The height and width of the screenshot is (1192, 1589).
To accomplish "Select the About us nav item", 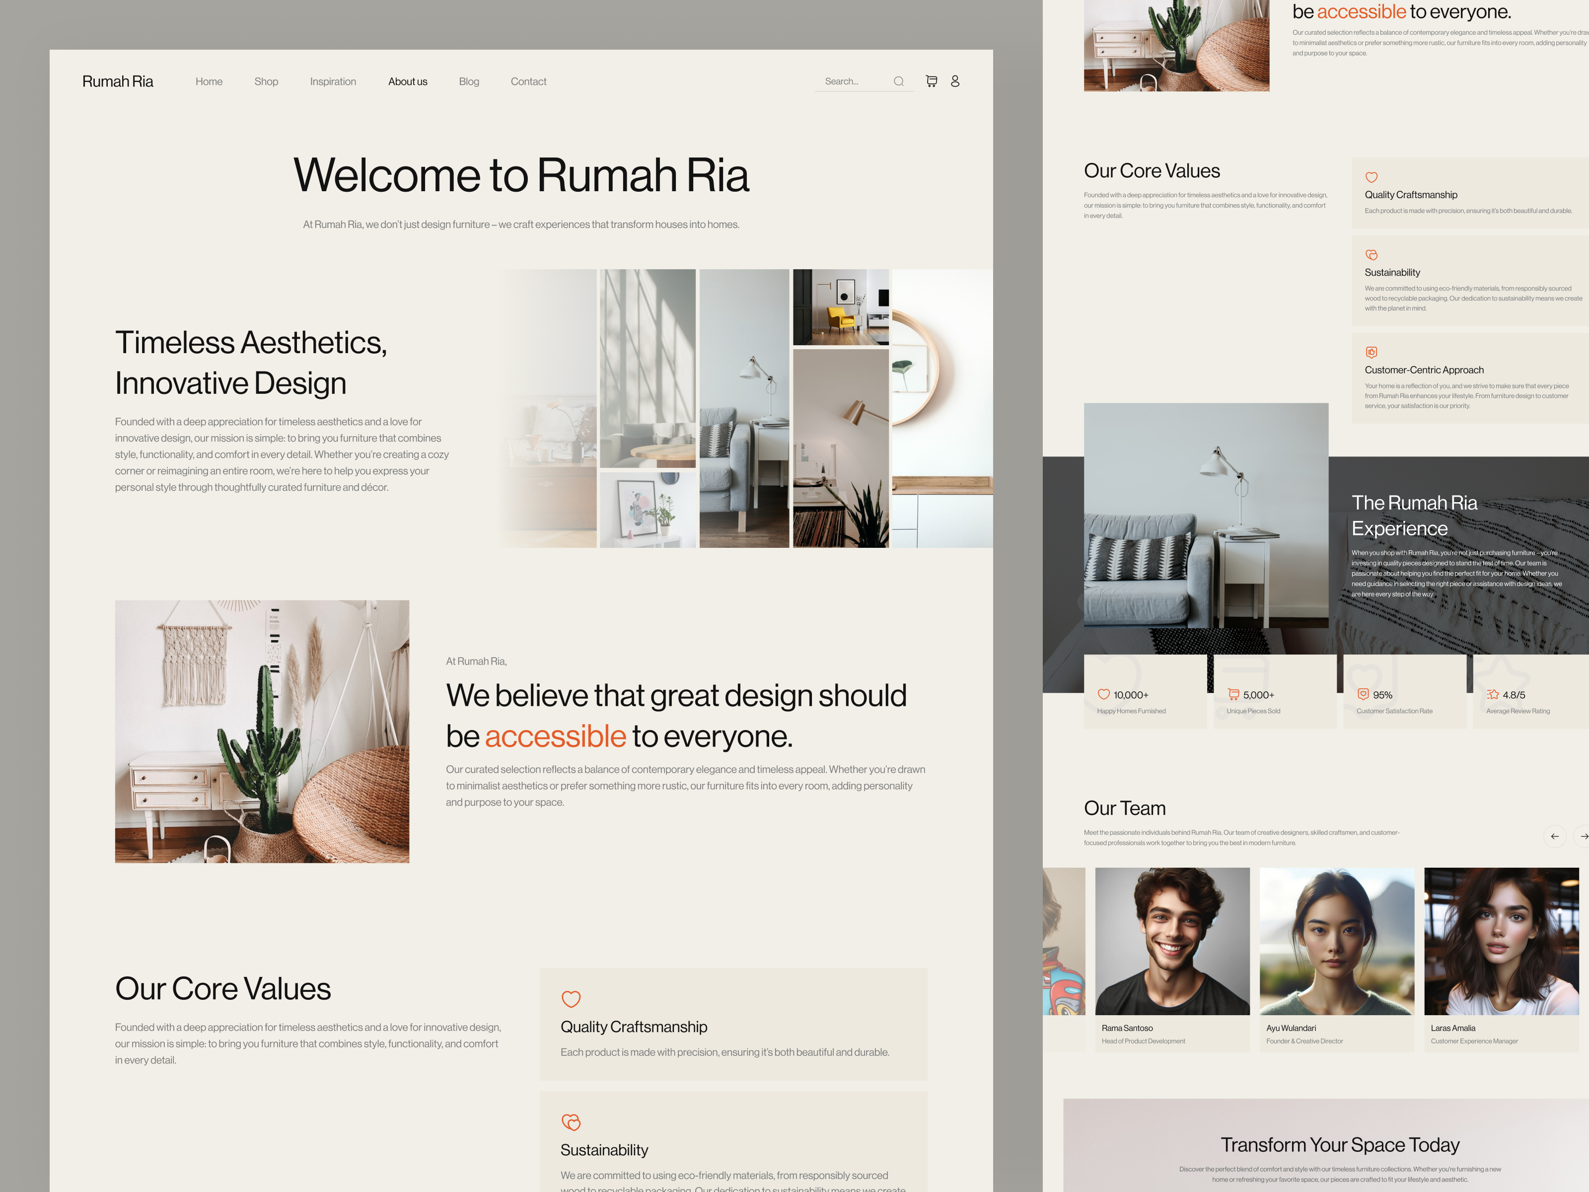I will coord(407,82).
